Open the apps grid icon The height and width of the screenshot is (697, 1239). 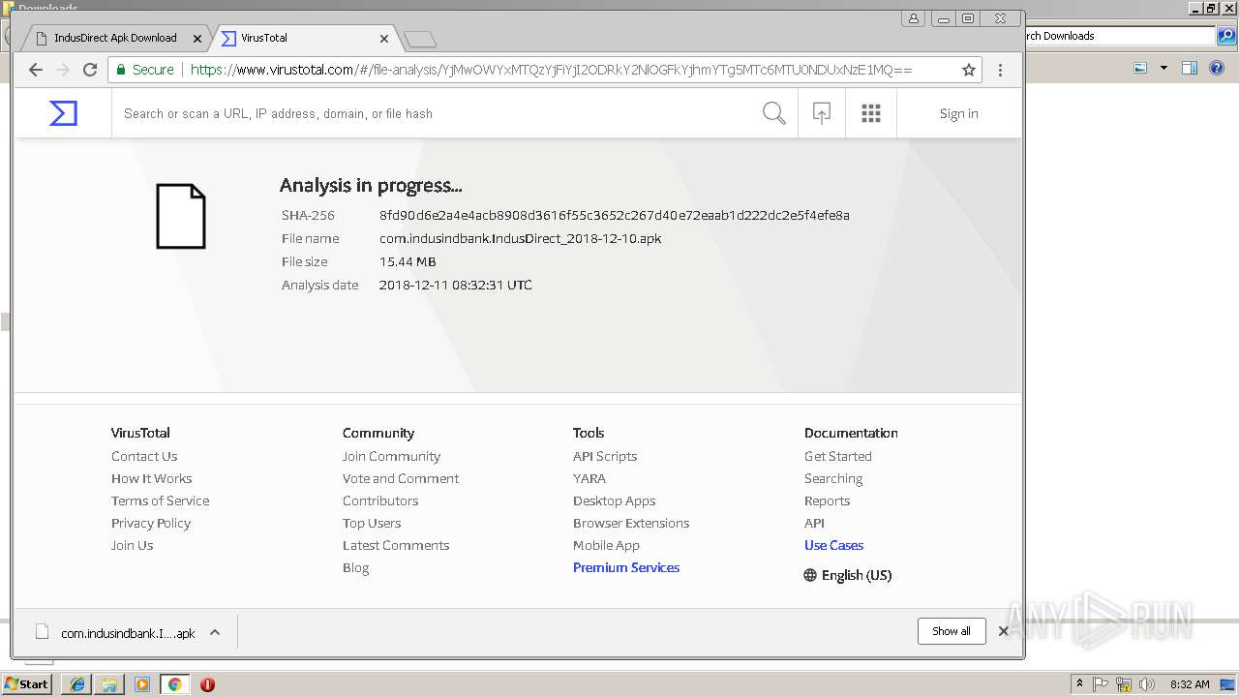pyautogui.click(x=871, y=113)
